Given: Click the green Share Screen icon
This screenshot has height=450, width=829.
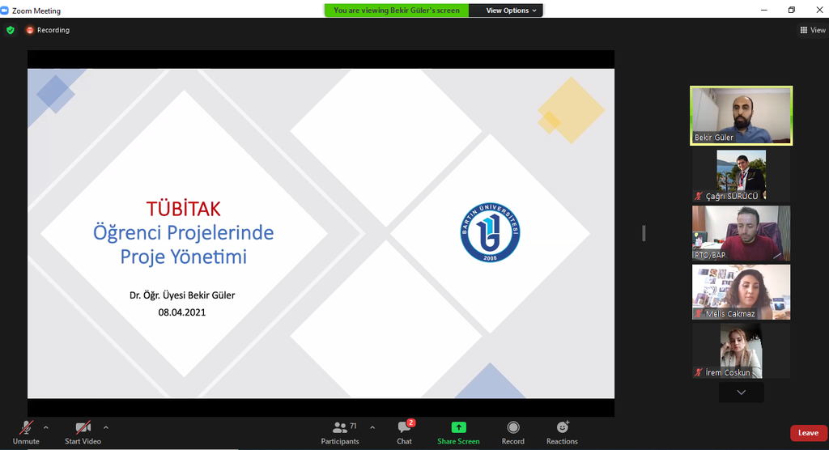Looking at the screenshot, I should click(458, 428).
